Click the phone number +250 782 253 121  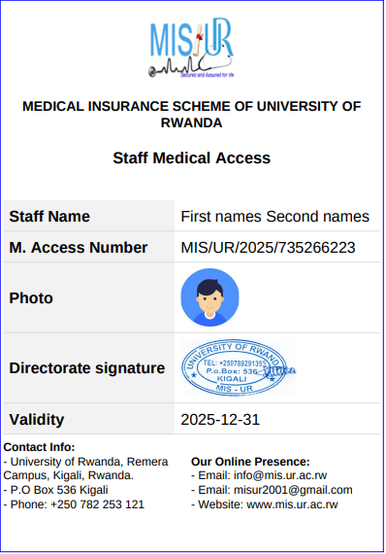[97, 504]
